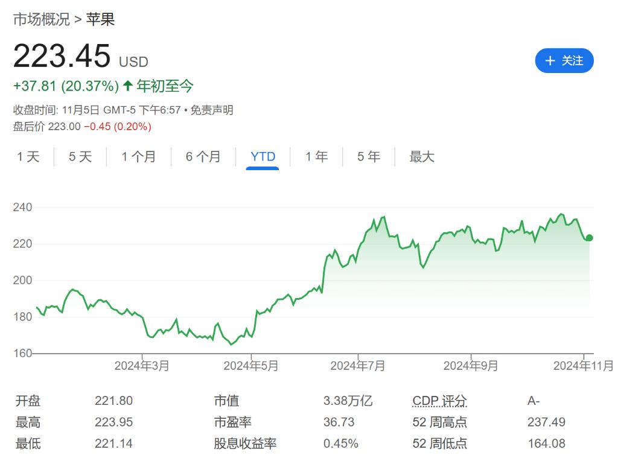
Task: Click the +37.81 (20.37%) change text
Action: (x=66, y=86)
